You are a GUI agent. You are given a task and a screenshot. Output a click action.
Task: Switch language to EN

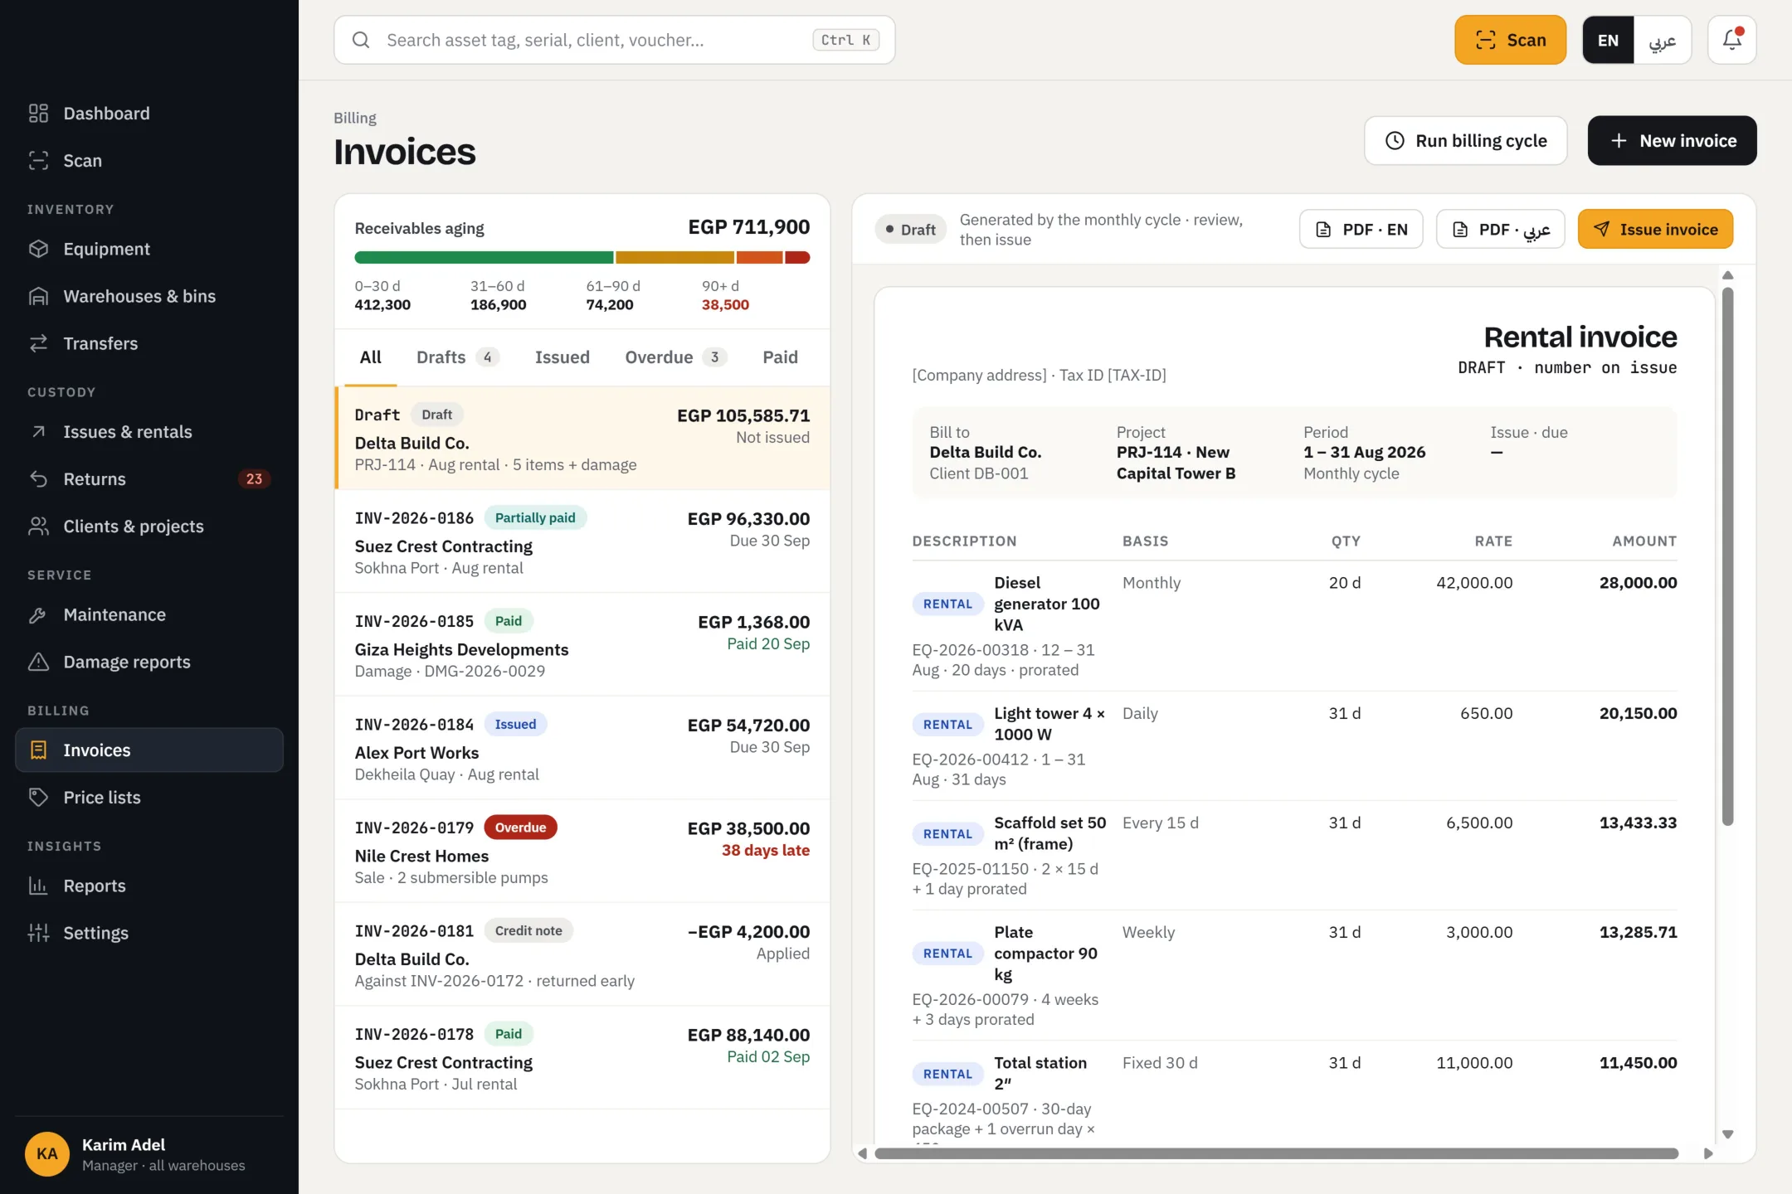point(1608,40)
